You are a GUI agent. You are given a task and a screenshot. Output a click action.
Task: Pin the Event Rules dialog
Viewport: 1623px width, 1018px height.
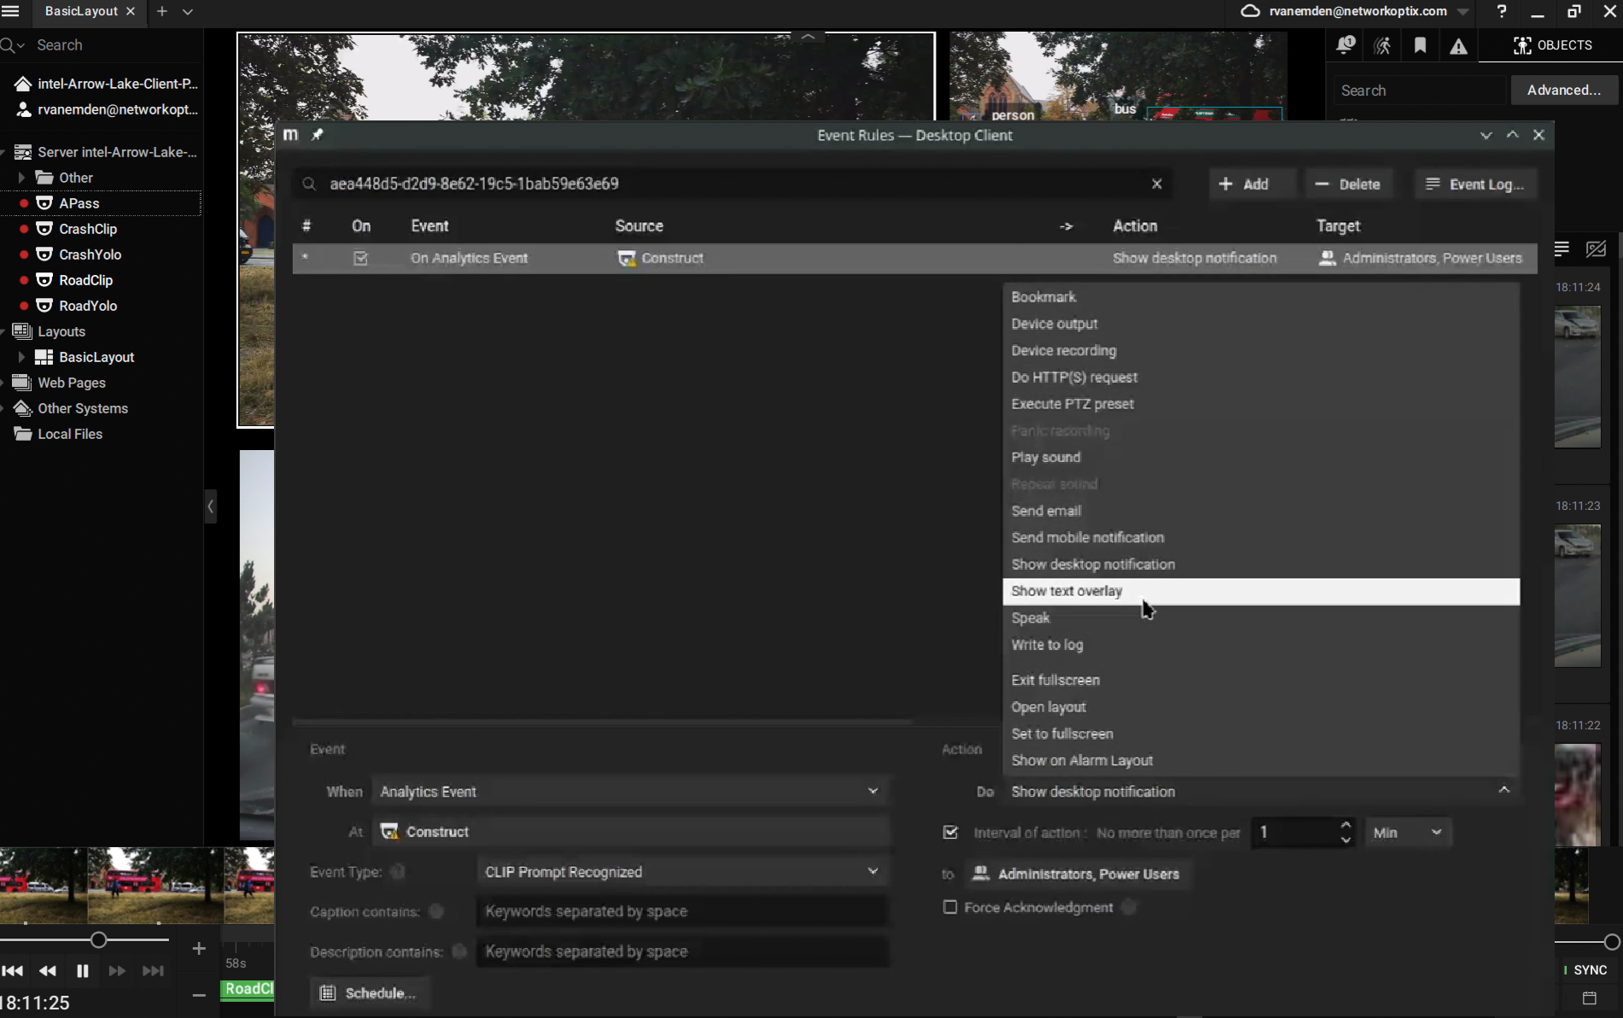317,134
